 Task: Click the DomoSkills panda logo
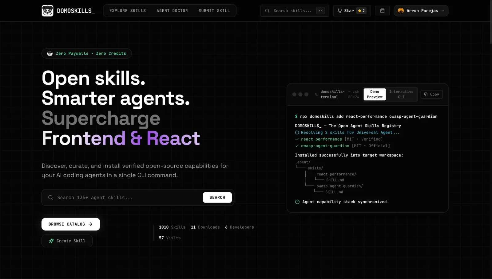click(x=47, y=11)
